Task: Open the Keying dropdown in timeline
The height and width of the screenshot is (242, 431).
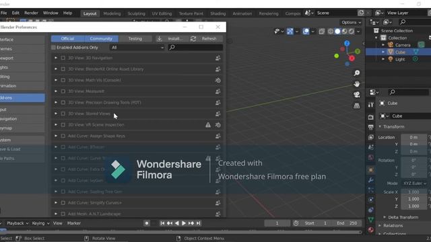Action: click(x=40, y=223)
